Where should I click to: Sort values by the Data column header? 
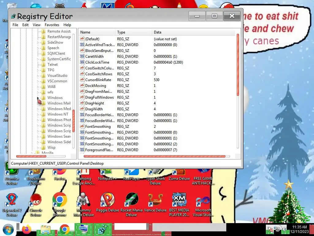tap(193, 32)
